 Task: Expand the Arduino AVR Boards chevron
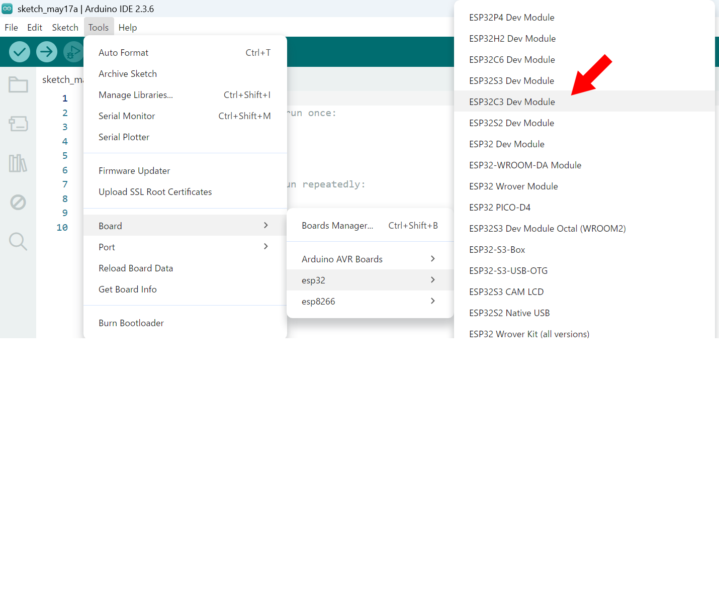click(x=433, y=258)
